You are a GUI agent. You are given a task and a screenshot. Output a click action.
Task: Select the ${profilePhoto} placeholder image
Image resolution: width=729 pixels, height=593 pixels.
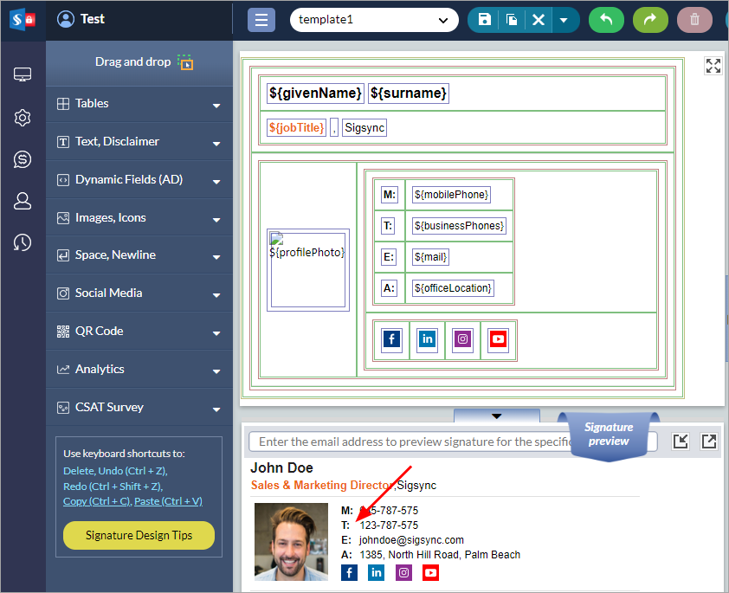coord(307,270)
